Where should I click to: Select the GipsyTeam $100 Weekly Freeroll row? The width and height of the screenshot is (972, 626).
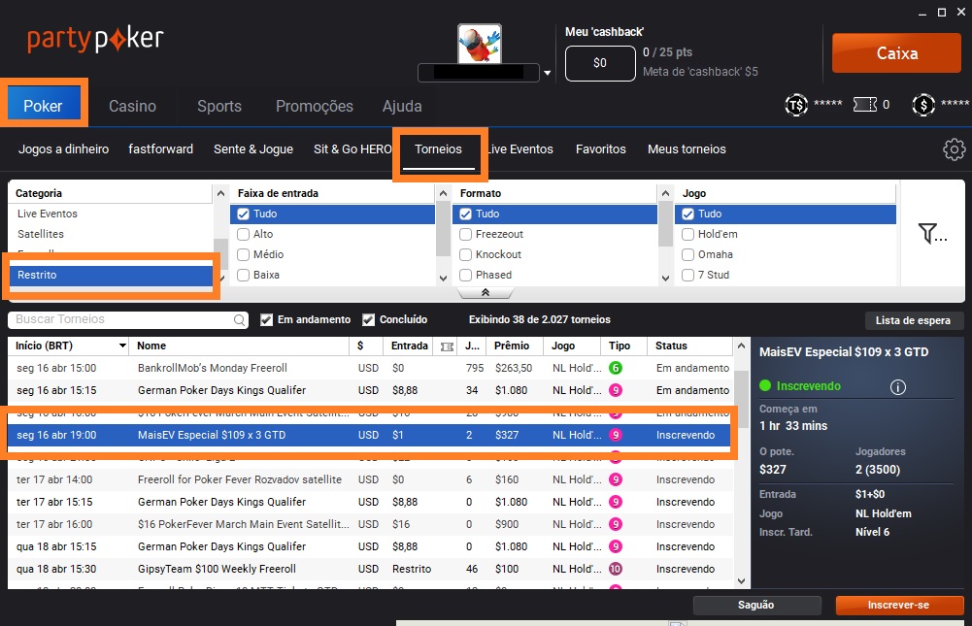pos(369,569)
